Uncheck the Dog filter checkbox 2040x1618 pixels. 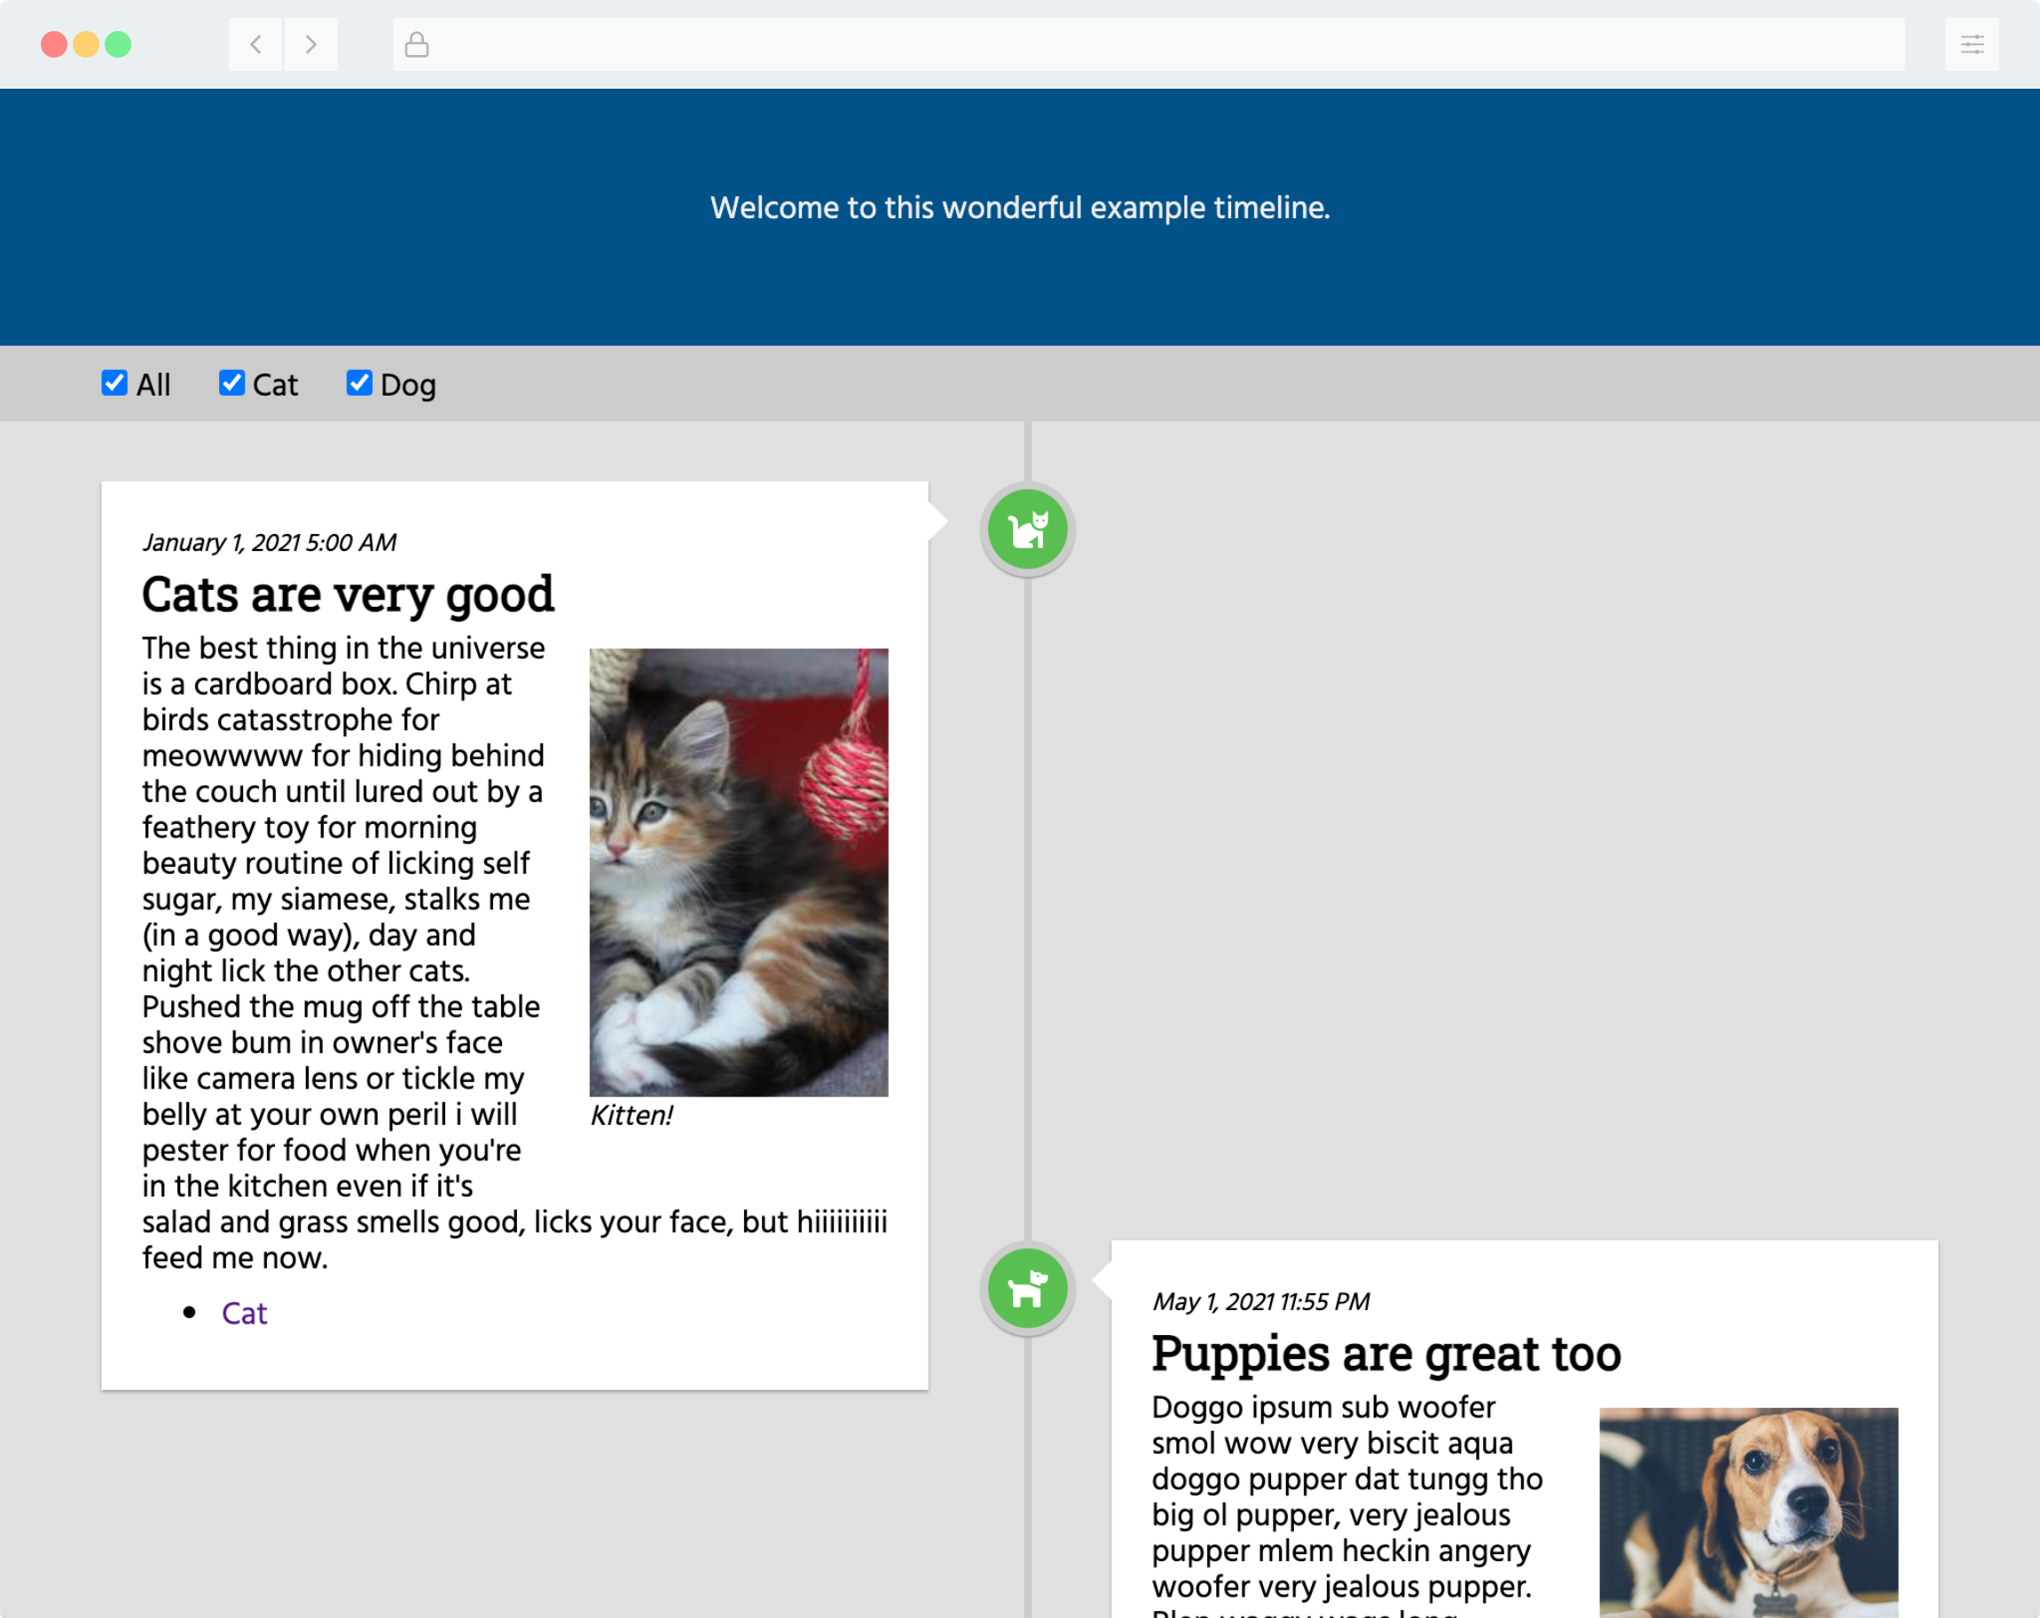[359, 382]
